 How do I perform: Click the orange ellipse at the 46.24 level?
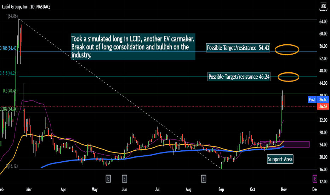[x=288, y=77]
